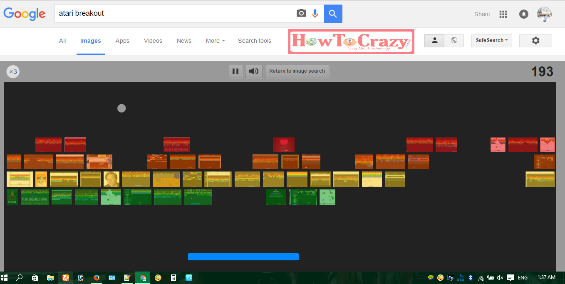The width and height of the screenshot is (565, 284).
Task: Click the Bluetooth tray icon
Action: (x=471, y=278)
